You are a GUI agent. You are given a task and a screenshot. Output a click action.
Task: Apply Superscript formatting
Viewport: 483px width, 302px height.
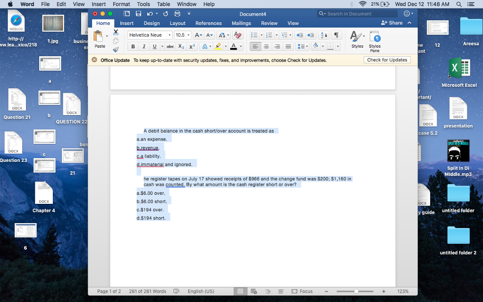(x=192, y=46)
